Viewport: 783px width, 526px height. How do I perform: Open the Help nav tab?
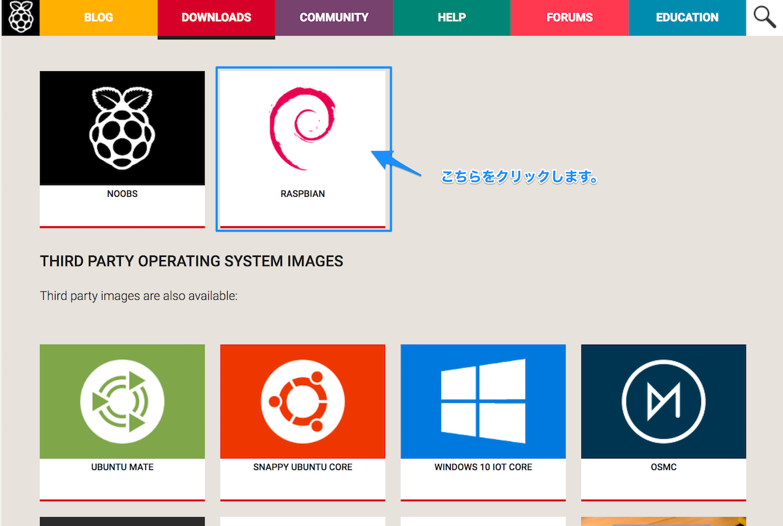(452, 18)
